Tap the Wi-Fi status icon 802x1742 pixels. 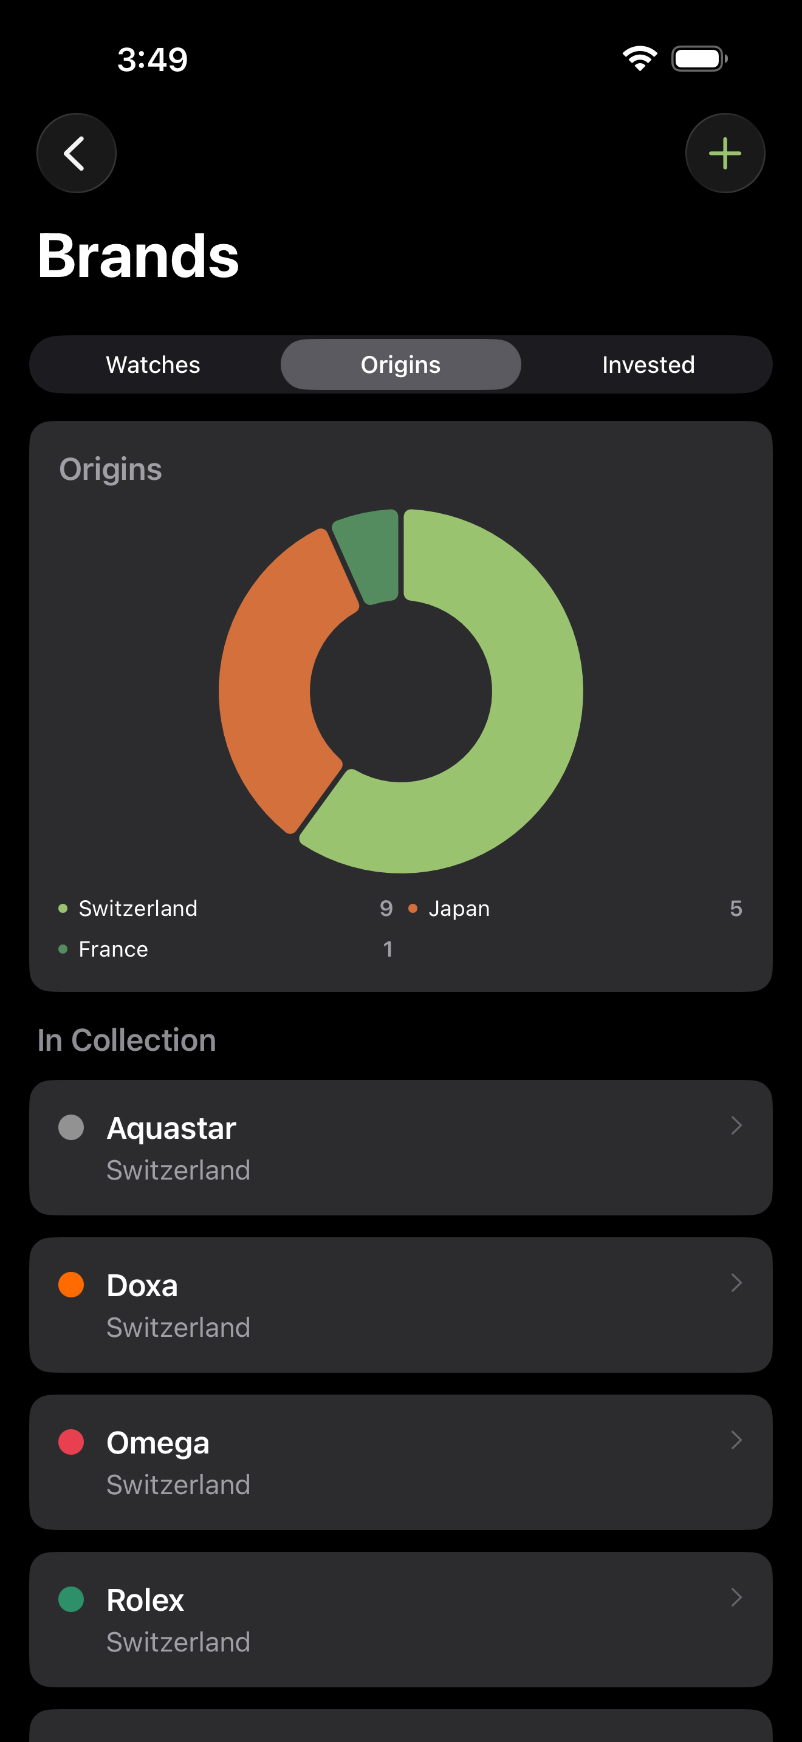click(639, 59)
